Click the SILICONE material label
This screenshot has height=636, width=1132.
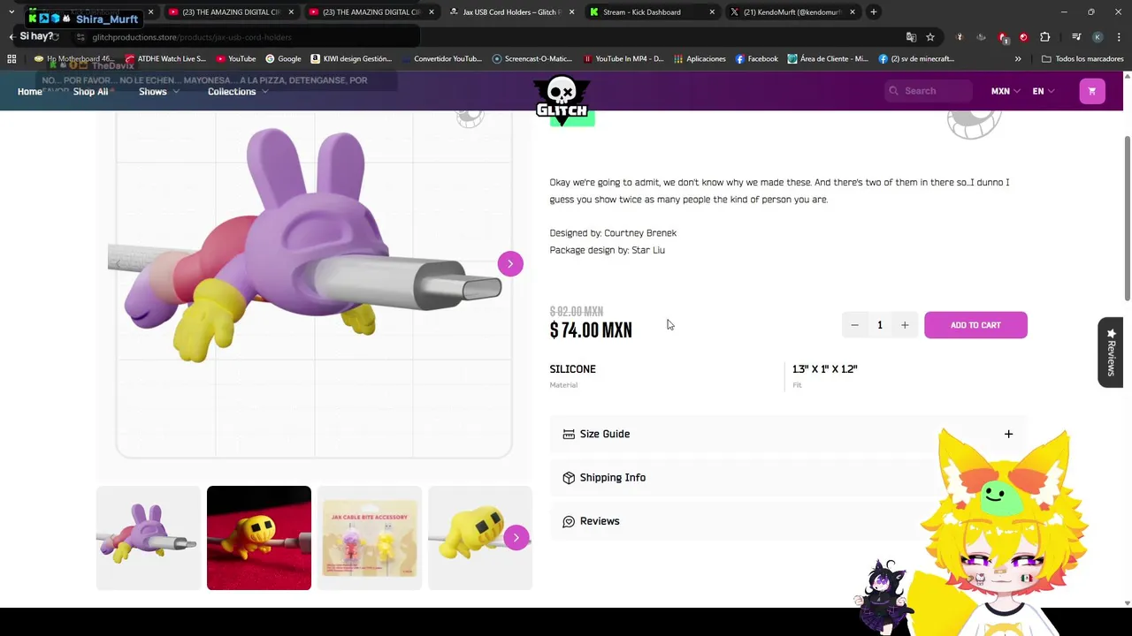(572, 369)
